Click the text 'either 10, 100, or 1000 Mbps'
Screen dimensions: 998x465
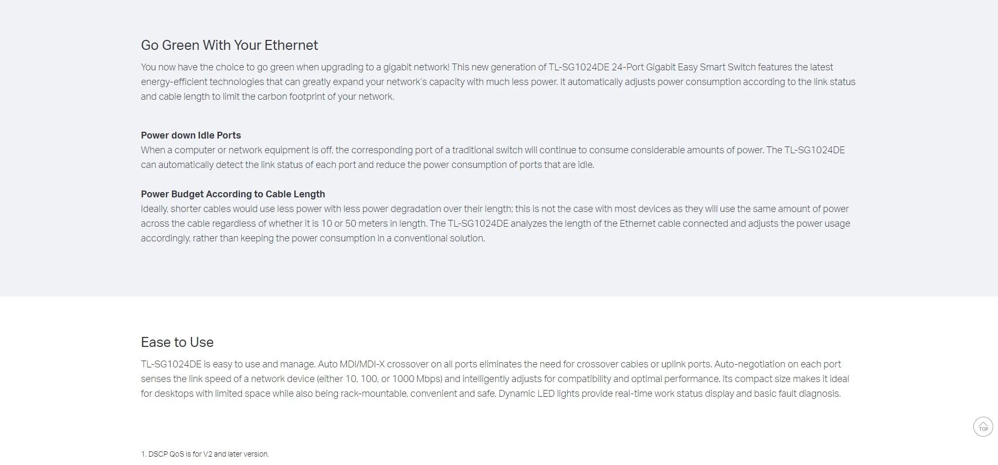[380, 379]
